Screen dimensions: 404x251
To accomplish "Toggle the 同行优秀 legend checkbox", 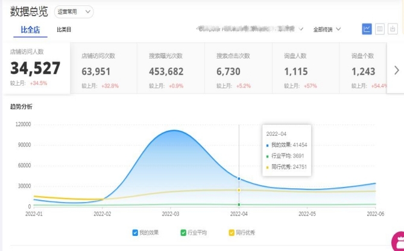I will (x=232, y=232).
